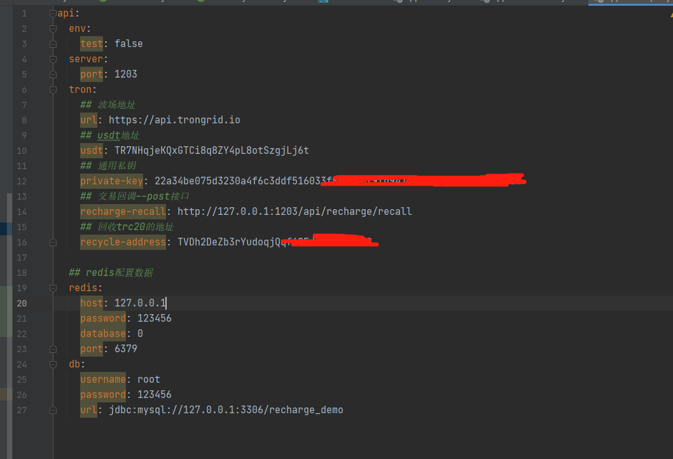The image size is (673, 459).
Task: Click the port key under redis
Action: pos(92,349)
